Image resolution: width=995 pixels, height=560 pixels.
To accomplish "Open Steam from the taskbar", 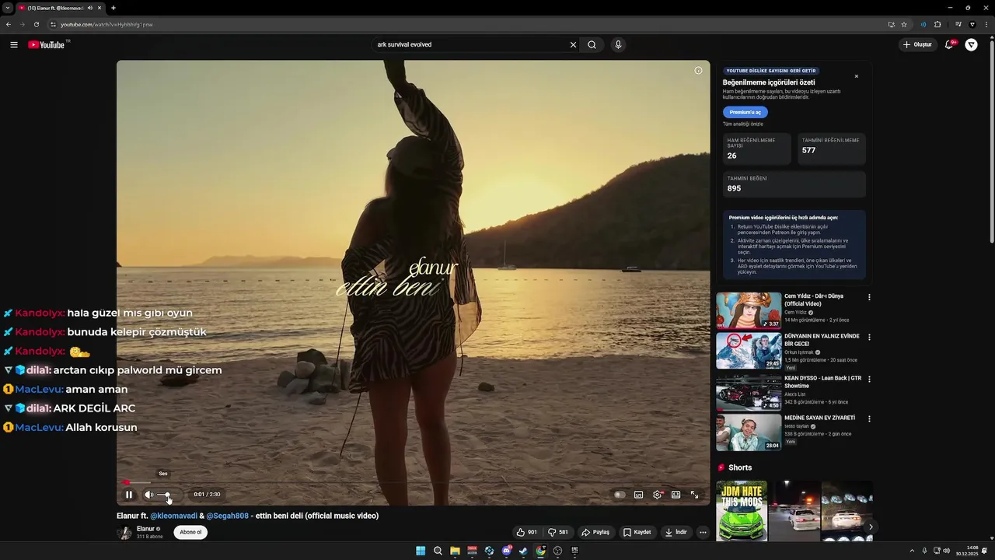I will click(523, 551).
